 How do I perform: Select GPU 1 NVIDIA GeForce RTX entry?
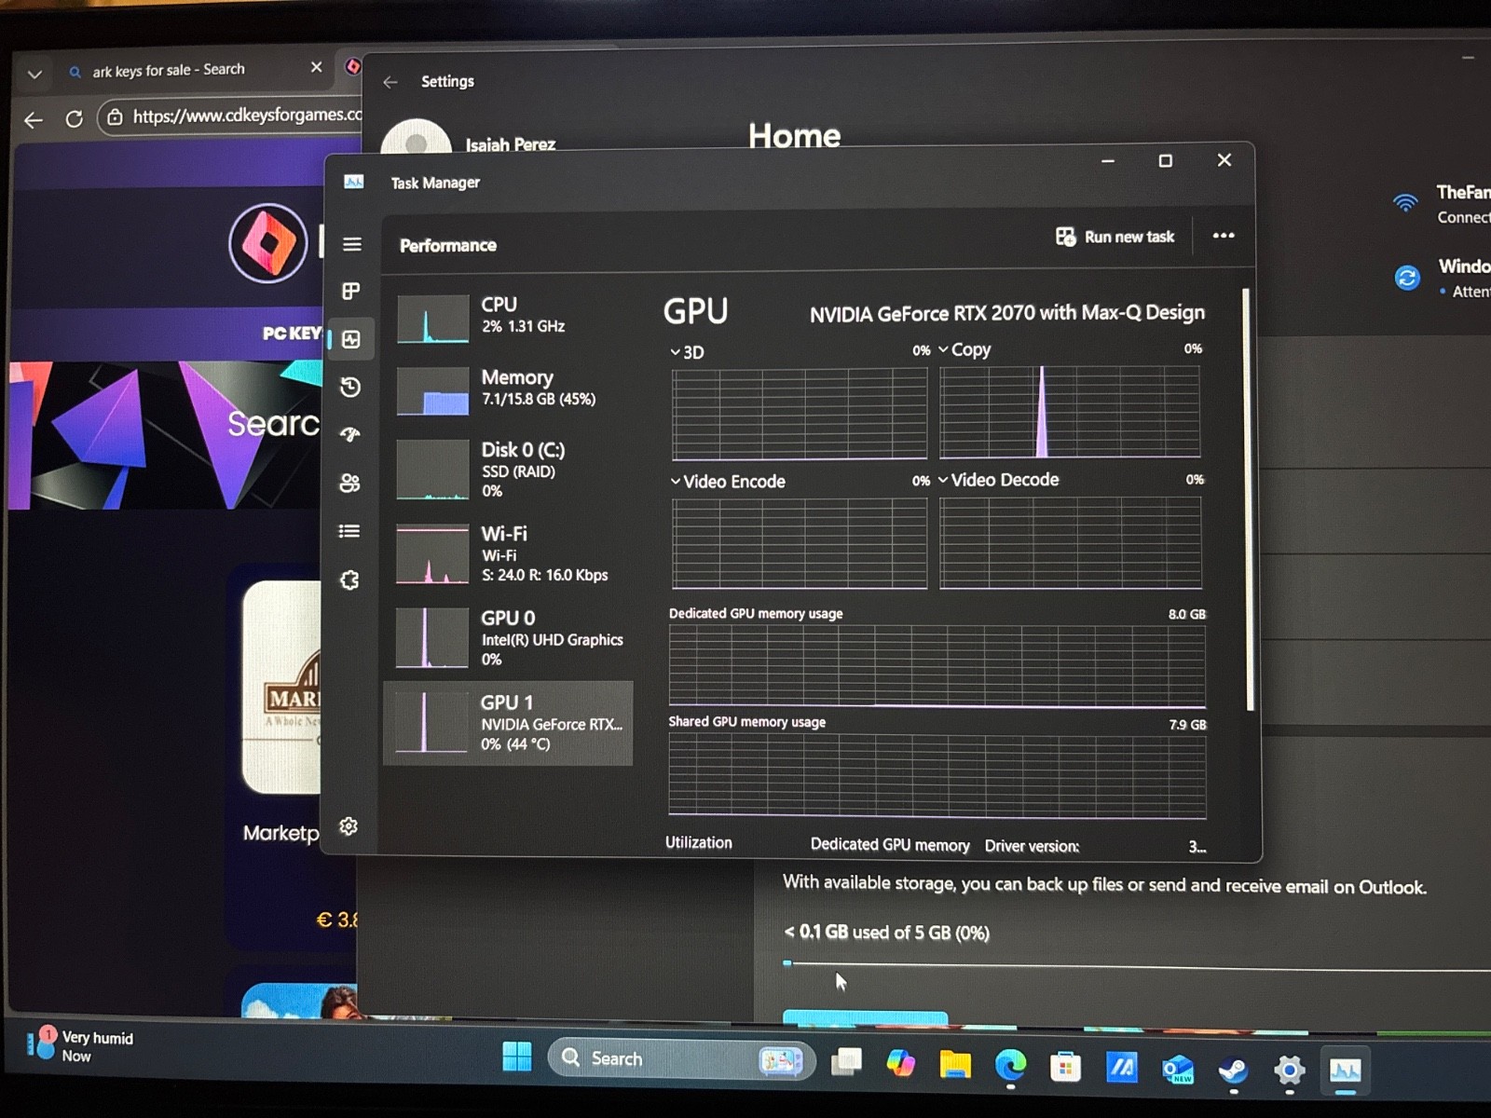tap(509, 723)
